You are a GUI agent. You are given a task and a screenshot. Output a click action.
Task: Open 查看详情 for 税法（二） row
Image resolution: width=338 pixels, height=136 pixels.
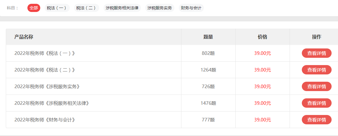pos(316,70)
